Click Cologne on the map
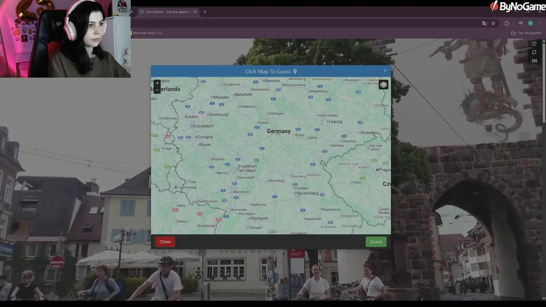Viewport: 546px width, 307px height. 204,137
